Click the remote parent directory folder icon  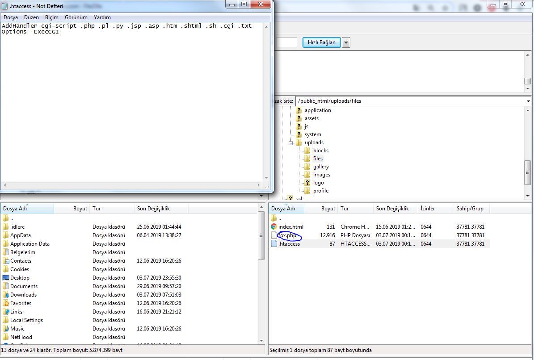click(274, 218)
